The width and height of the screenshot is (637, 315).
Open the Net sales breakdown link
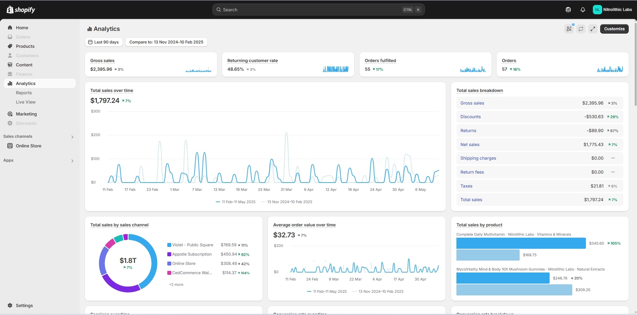tap(470, 145)
